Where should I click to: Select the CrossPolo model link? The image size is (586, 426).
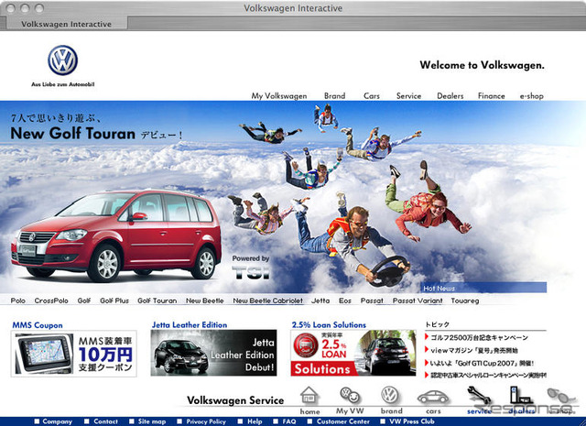51,300
